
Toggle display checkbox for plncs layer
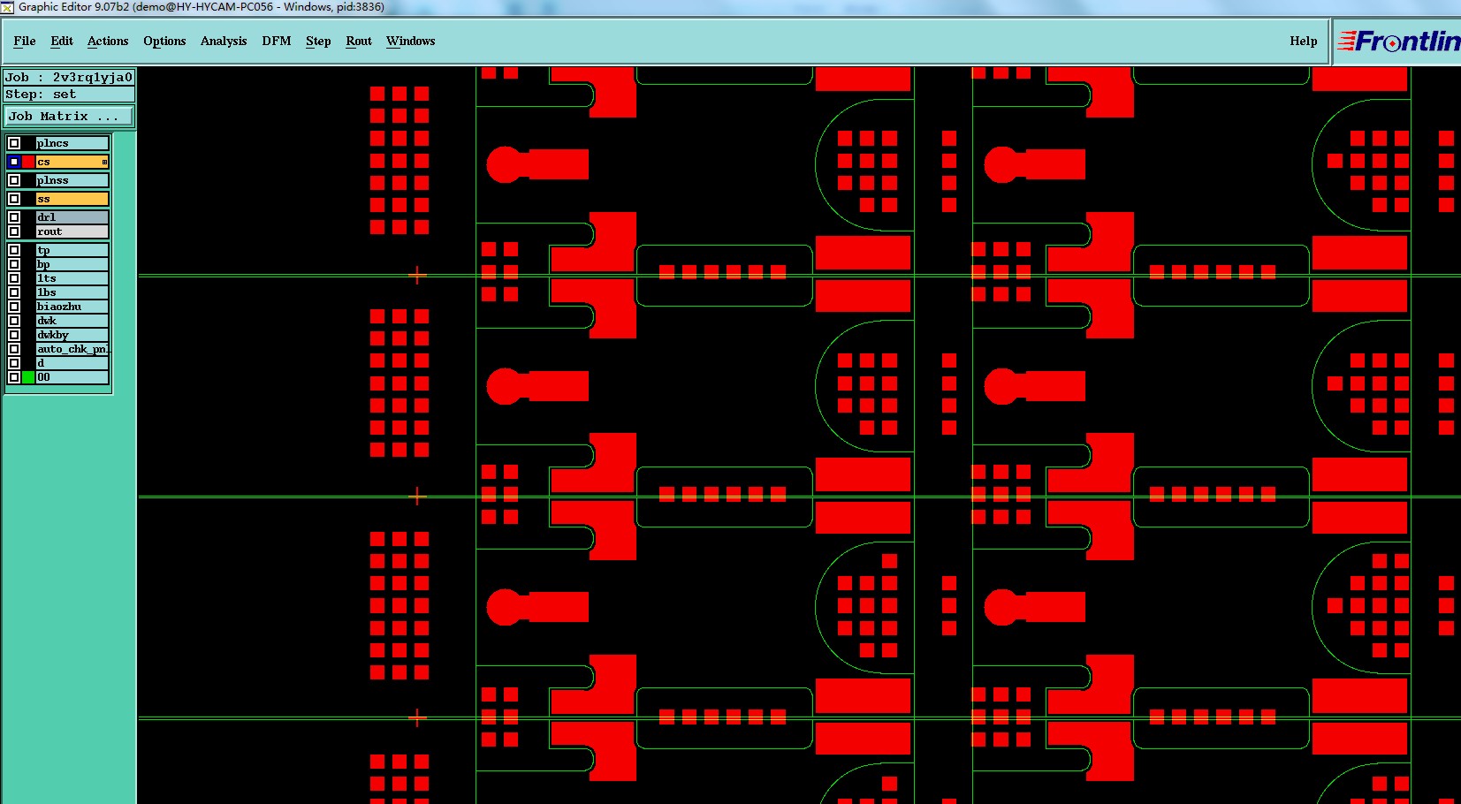tap(14, 143)
